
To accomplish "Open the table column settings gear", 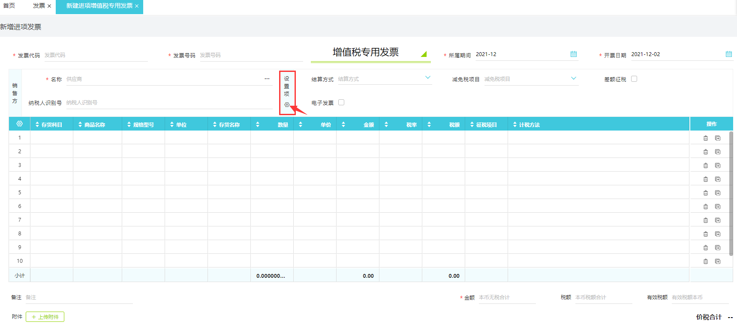I will tap(19, 124).
